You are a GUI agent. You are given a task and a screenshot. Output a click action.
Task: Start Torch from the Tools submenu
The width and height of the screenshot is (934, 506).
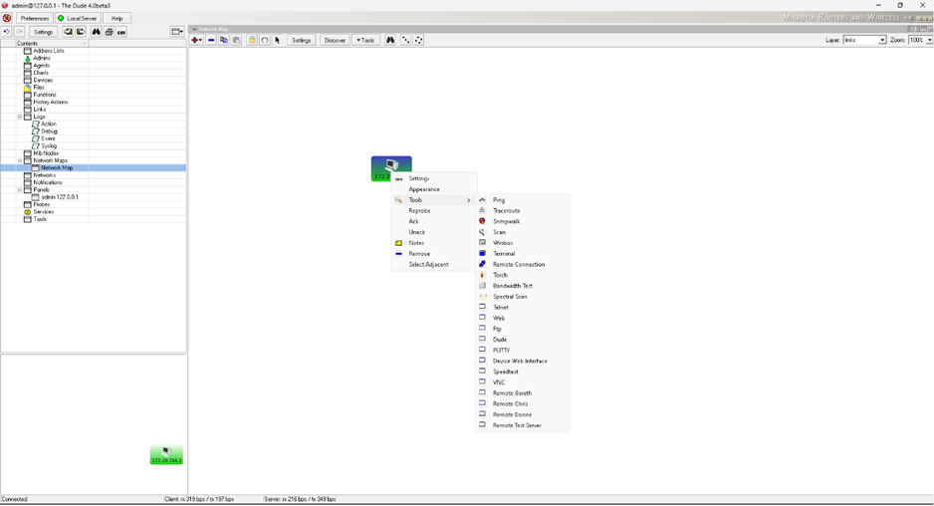coord(522,275)
